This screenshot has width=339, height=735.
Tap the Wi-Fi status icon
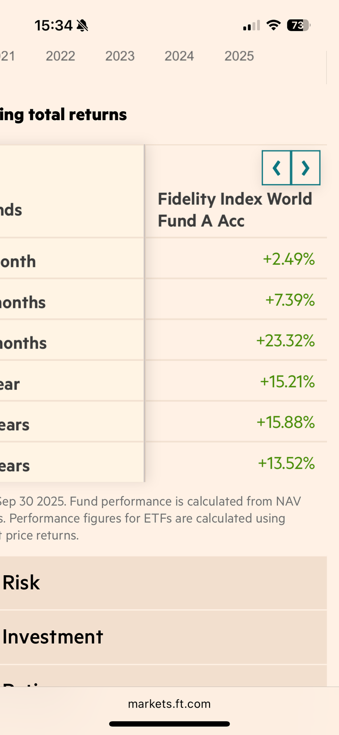[x=273, y=25]
